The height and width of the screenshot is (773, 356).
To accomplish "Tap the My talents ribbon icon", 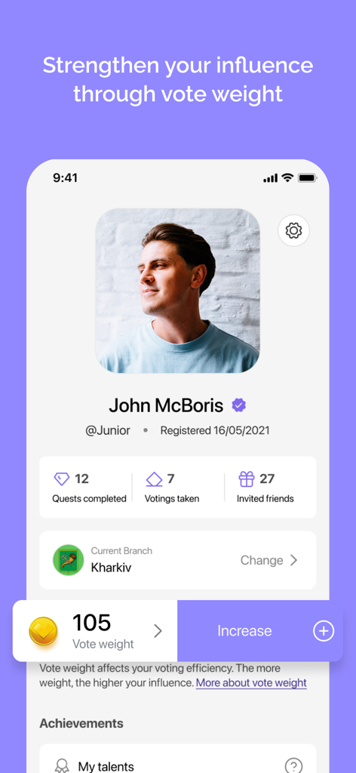I will [62, 765].
